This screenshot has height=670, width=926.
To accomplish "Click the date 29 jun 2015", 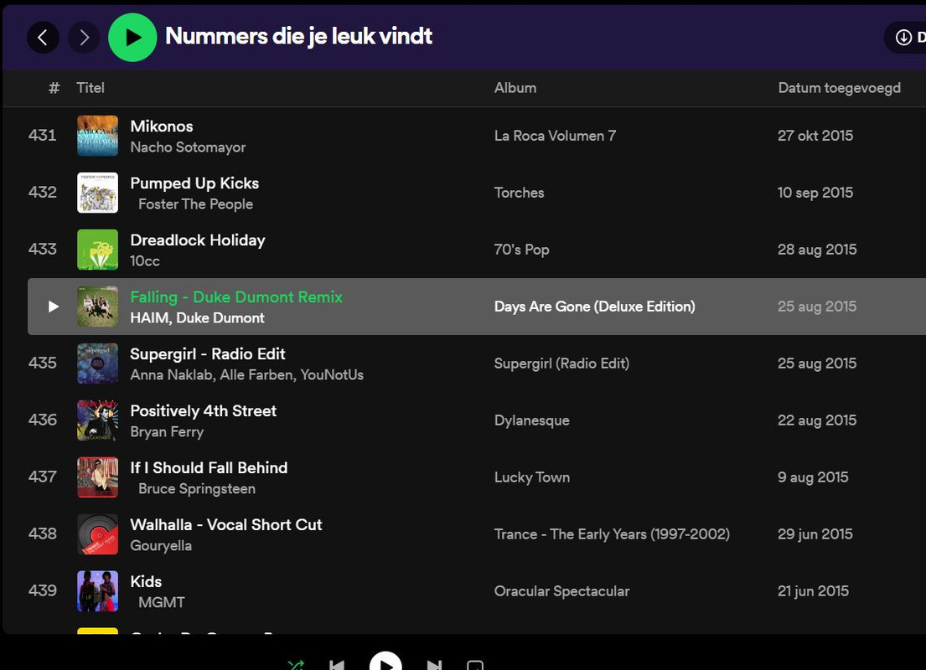I will (x=815, y=534).
